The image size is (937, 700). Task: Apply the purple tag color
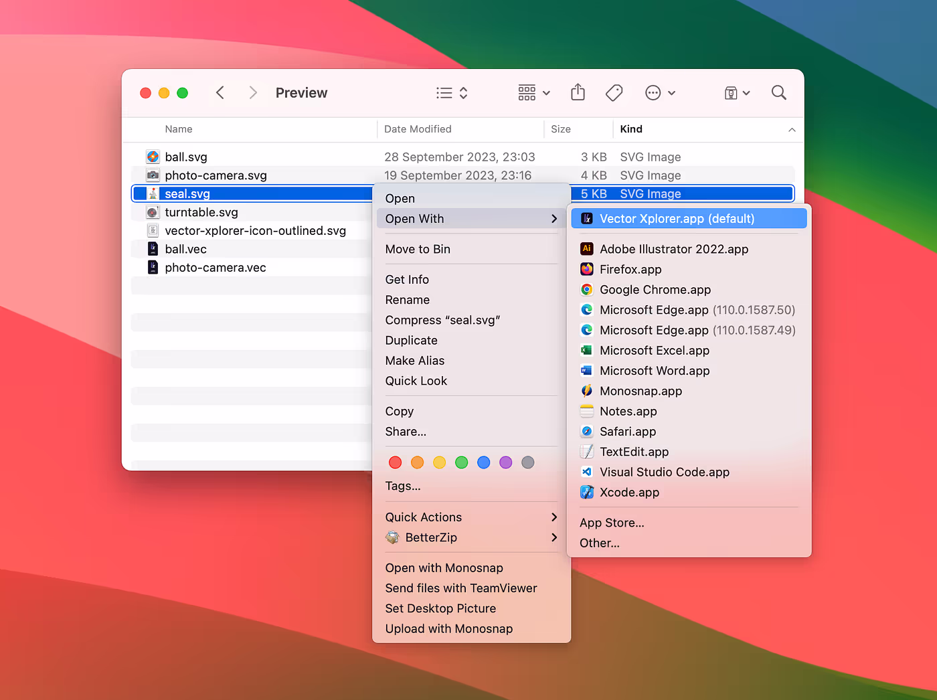[x=506, y=462]
